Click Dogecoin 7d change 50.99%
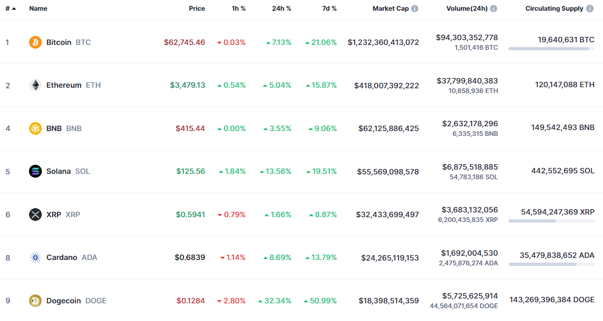 tap(320, 301)
